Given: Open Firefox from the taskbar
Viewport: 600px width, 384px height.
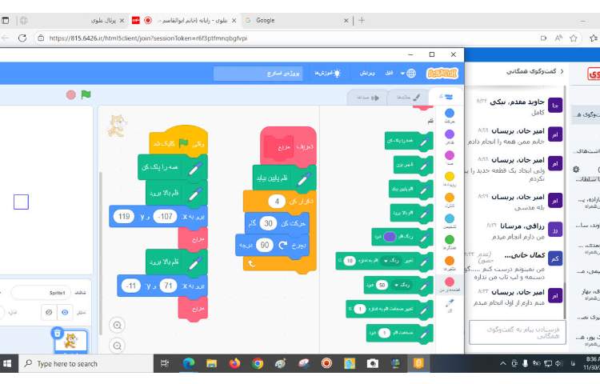Looking at the screenshot, I should [x=234, y=363].
